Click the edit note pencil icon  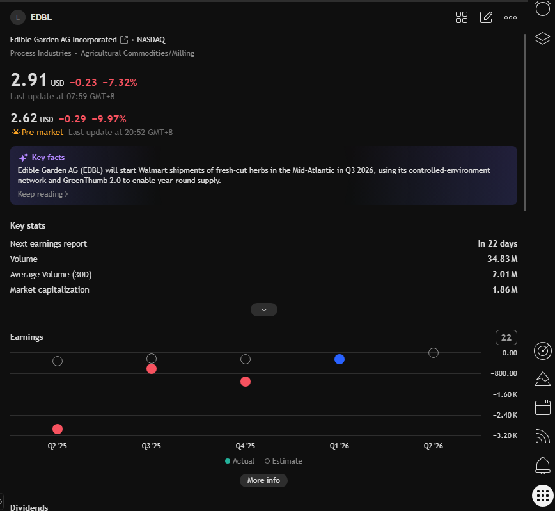click(486, 17)
